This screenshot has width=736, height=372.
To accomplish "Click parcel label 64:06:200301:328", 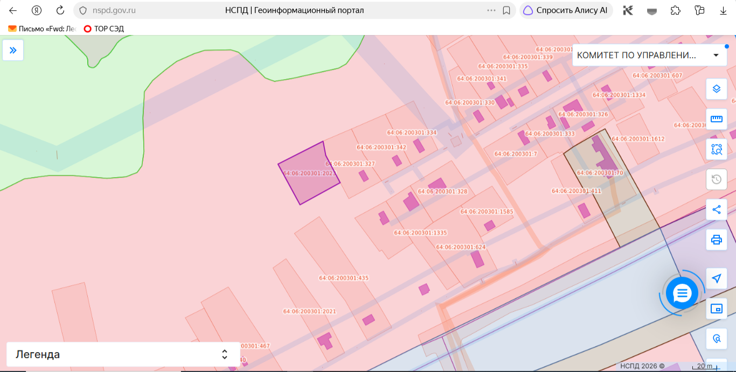I will coord(442,191).
